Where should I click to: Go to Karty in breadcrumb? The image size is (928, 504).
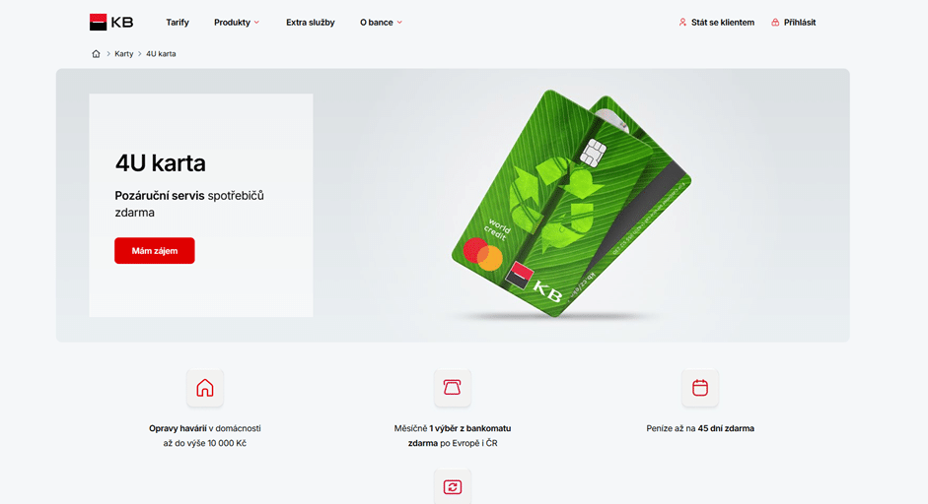pos(123,54)
